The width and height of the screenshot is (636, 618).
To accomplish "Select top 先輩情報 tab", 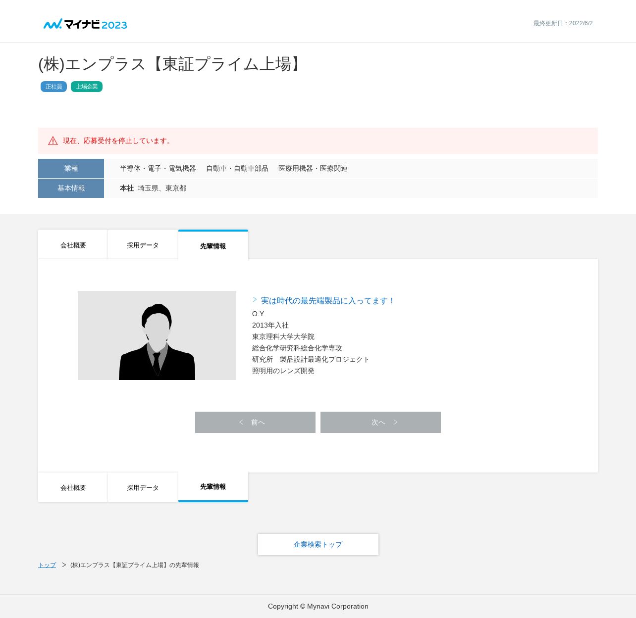I will click(213, 245).
